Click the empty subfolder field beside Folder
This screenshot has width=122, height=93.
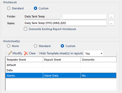(x=84, y=17)
